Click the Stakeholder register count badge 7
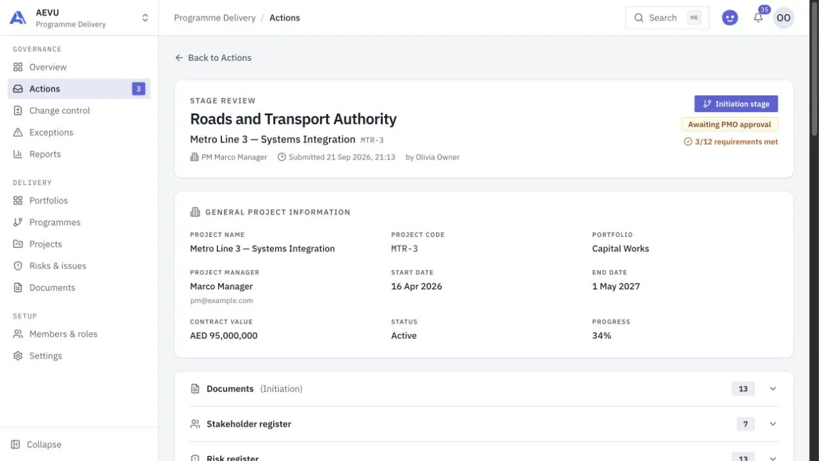This screenshot has width=819, height=461. 746,424
